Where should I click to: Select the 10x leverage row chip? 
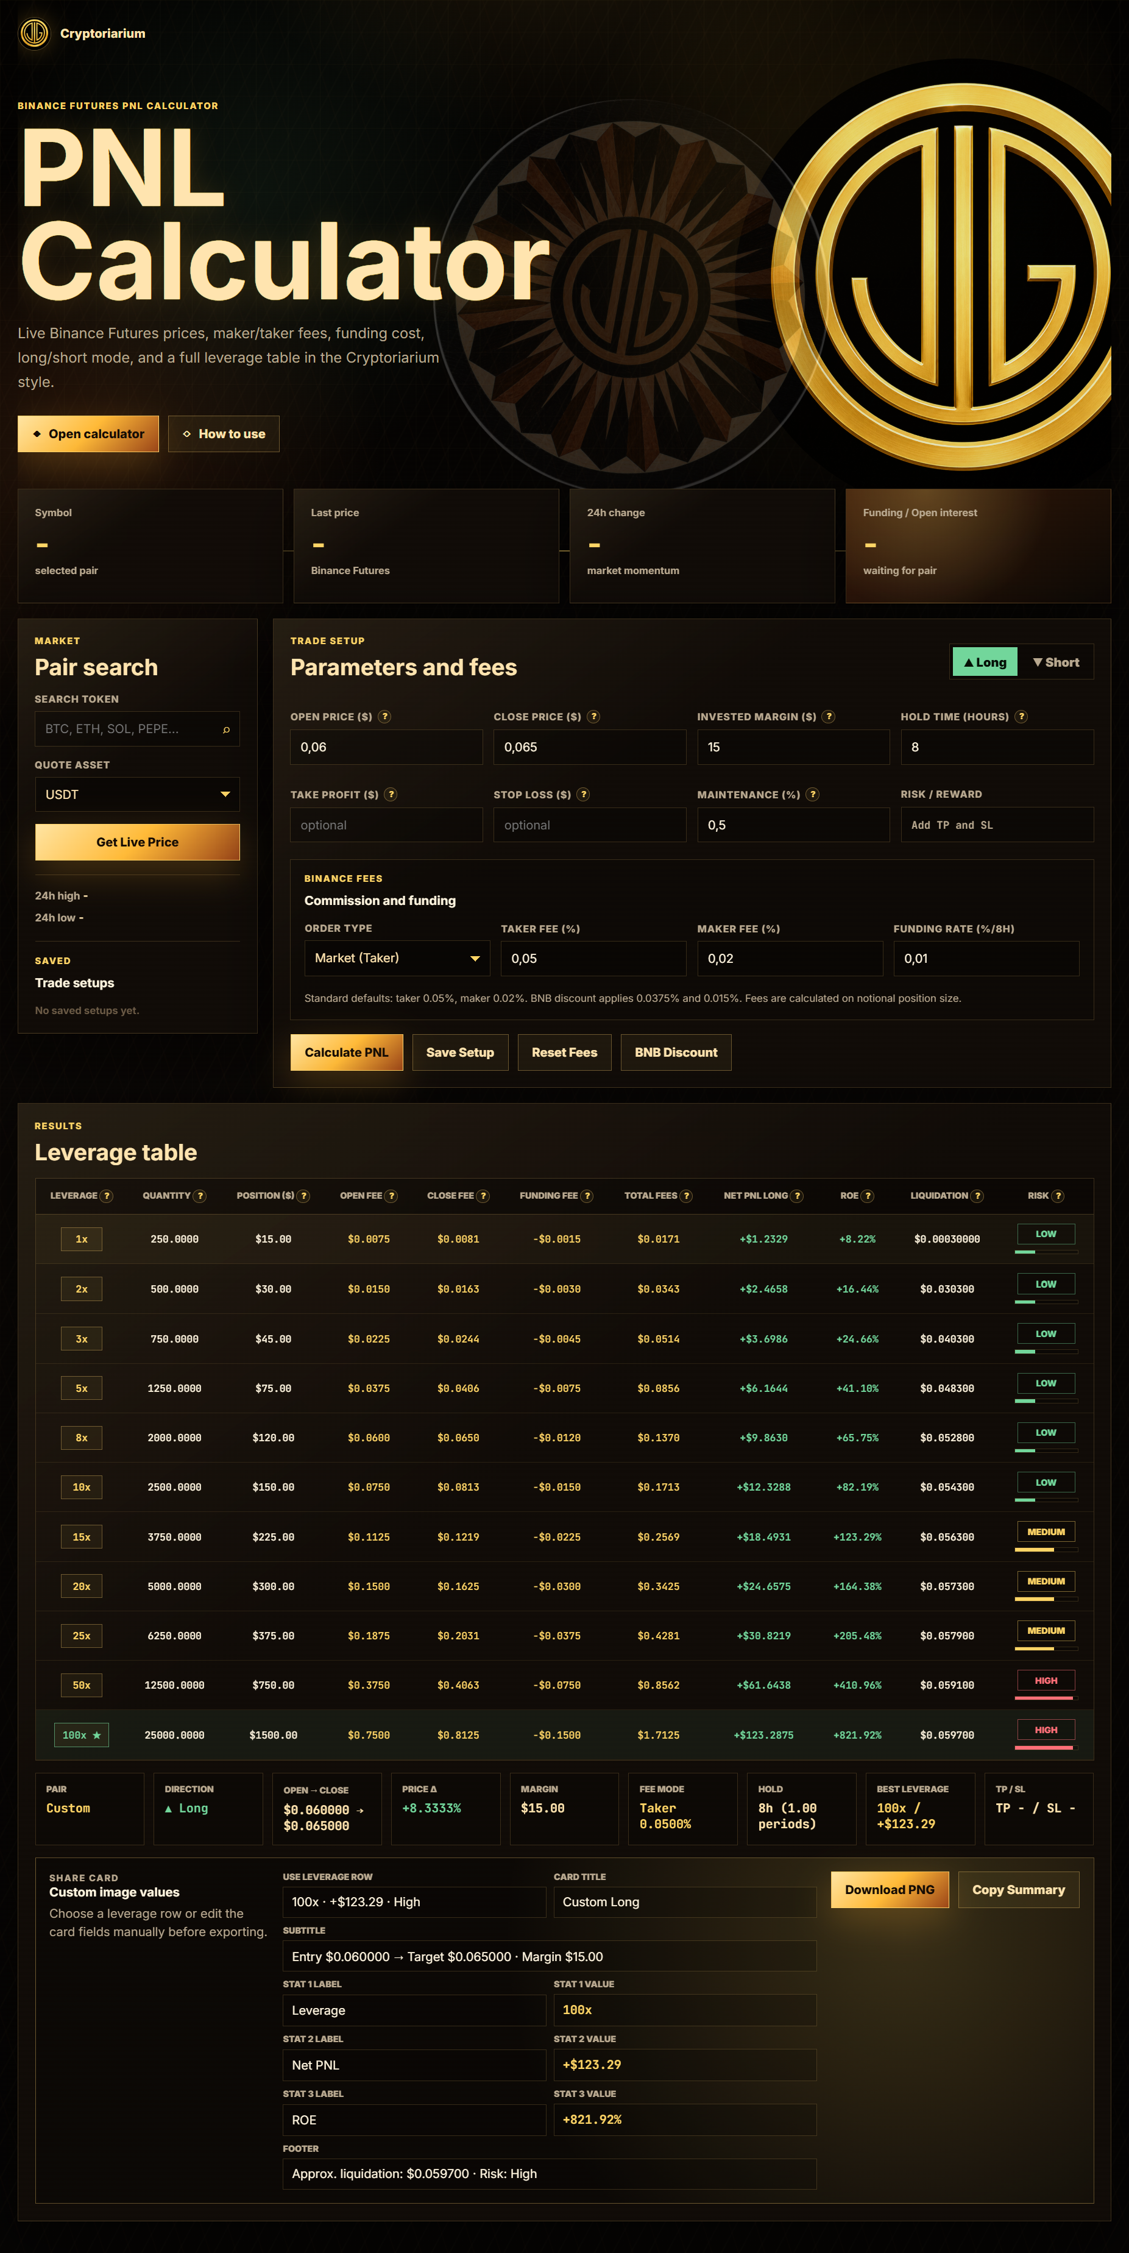(x=81, y=1487)
